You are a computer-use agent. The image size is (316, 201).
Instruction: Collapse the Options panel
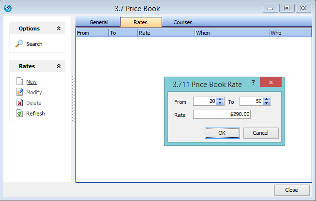point(59,29)
